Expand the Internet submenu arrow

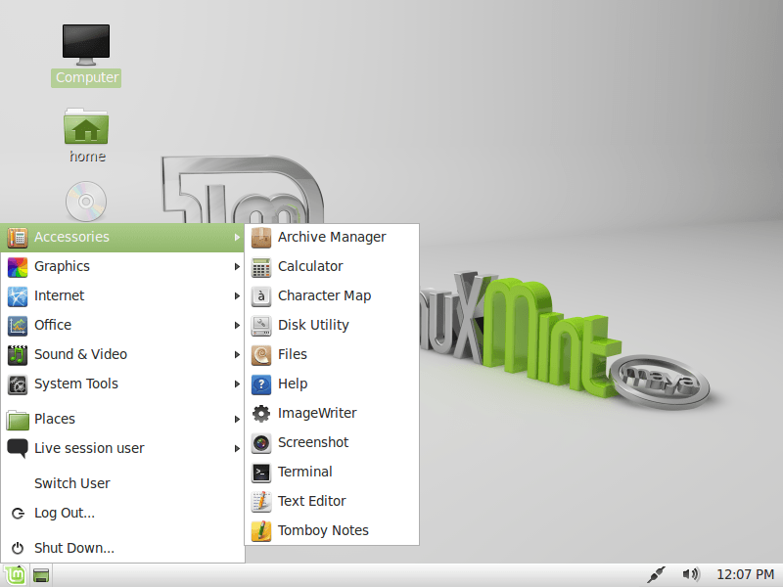pyautogui.click(x=237, y=296)
